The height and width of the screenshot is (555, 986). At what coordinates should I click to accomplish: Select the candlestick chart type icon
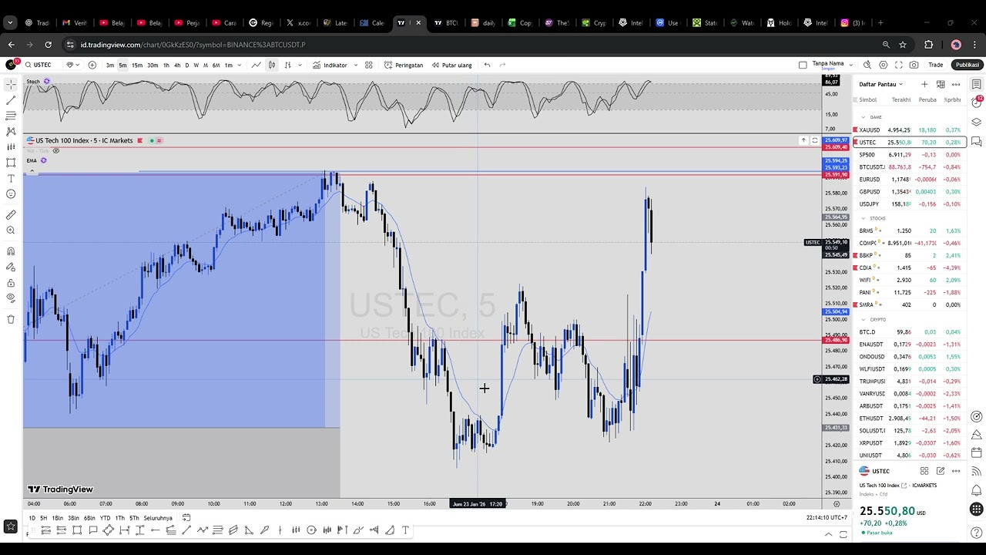(271, 65)
